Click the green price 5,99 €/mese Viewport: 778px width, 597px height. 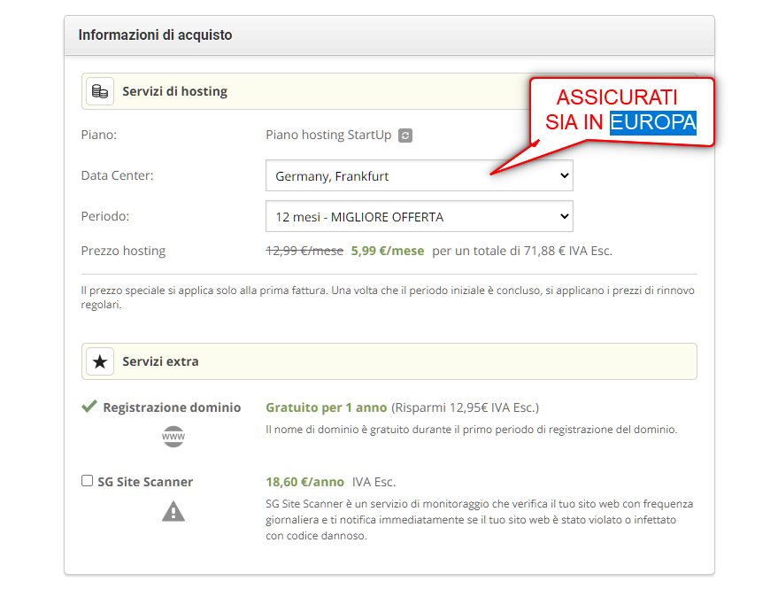[388, 251]
